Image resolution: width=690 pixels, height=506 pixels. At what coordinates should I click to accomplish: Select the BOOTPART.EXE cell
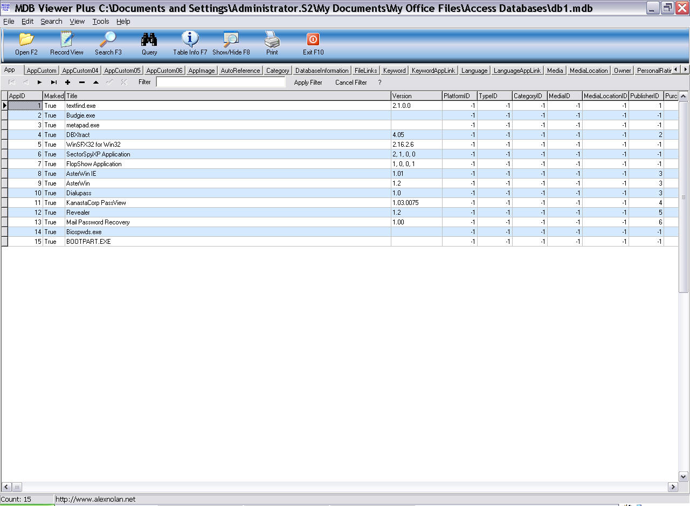click(228, 242)
